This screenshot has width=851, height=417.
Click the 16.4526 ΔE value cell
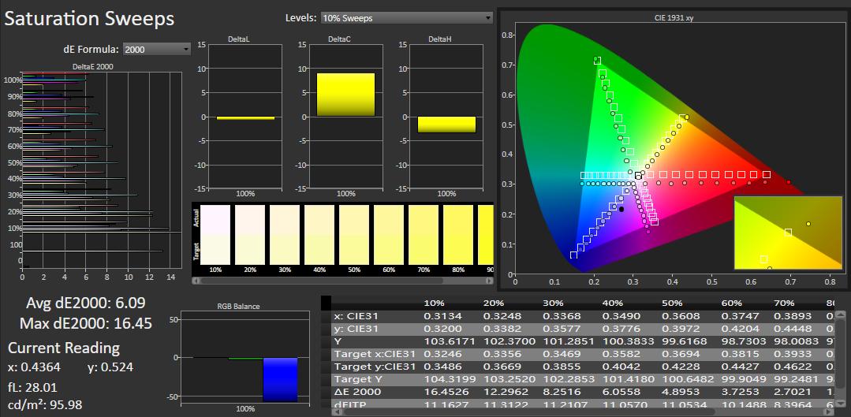click(x=446, y=392)
